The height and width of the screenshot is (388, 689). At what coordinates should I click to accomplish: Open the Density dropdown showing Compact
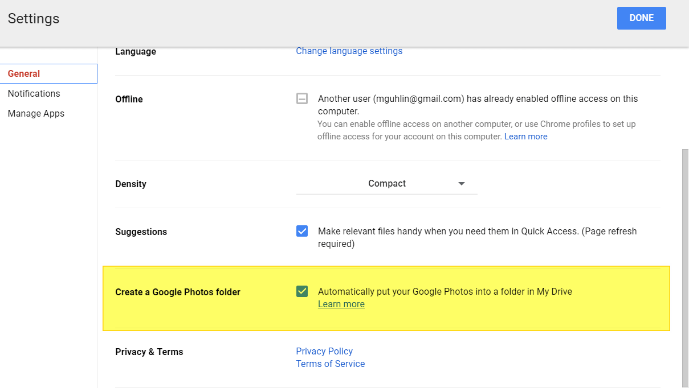pos(386,184)
